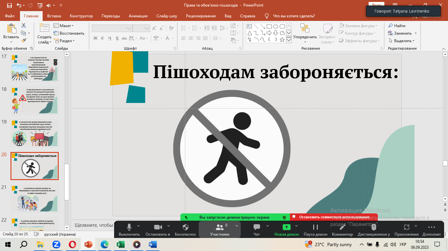Image resolution: width=448 pixels, height=251 pixels.
Task: Switch to the Анимация tab
Action: click(138, 16)
